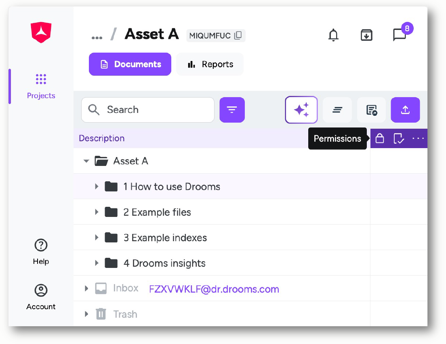Click the Trash bin icon
The height and width of the screenshot is (344, 446).
[101, 314]
